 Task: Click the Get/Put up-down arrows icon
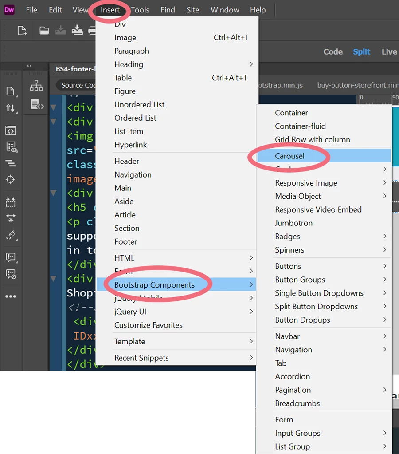coord(11,108)
